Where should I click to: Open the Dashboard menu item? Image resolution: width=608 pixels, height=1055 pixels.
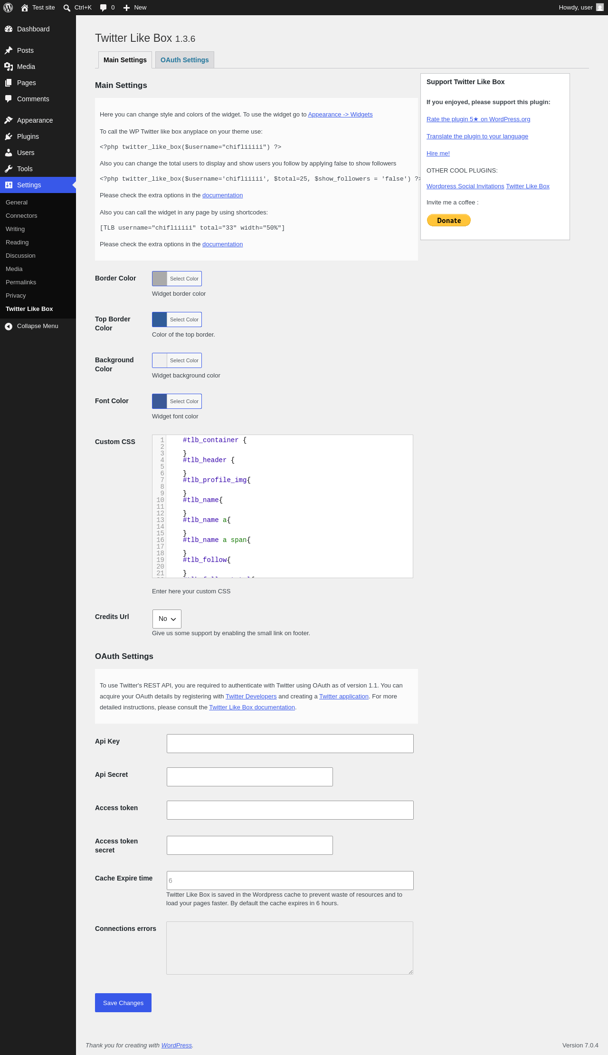(38, 29)
